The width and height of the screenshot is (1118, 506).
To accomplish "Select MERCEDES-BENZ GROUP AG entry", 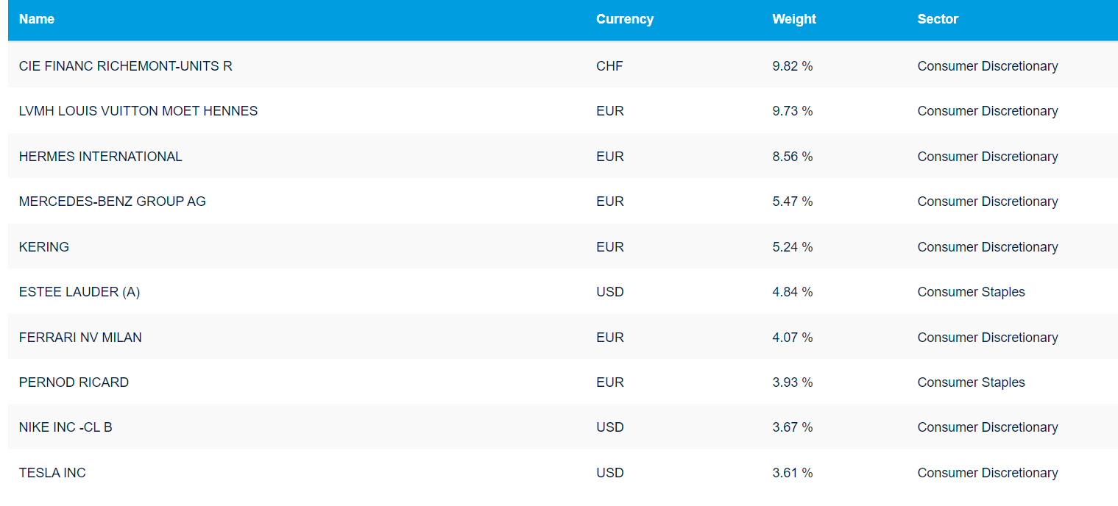I will click(113, 202).
